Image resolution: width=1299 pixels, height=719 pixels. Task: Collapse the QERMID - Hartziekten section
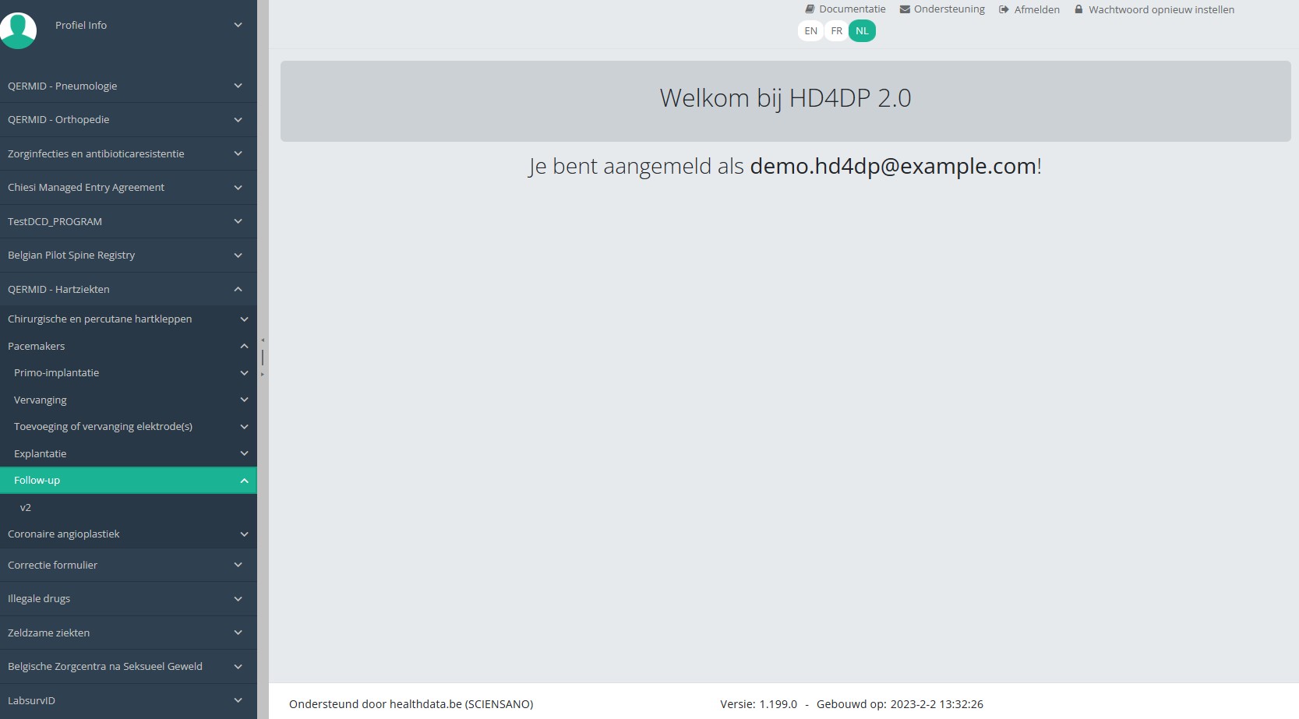coord(238,289)
